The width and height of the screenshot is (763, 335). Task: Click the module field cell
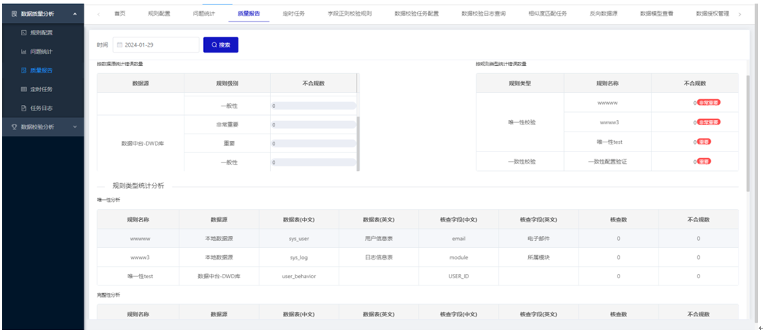click(459, 257)
